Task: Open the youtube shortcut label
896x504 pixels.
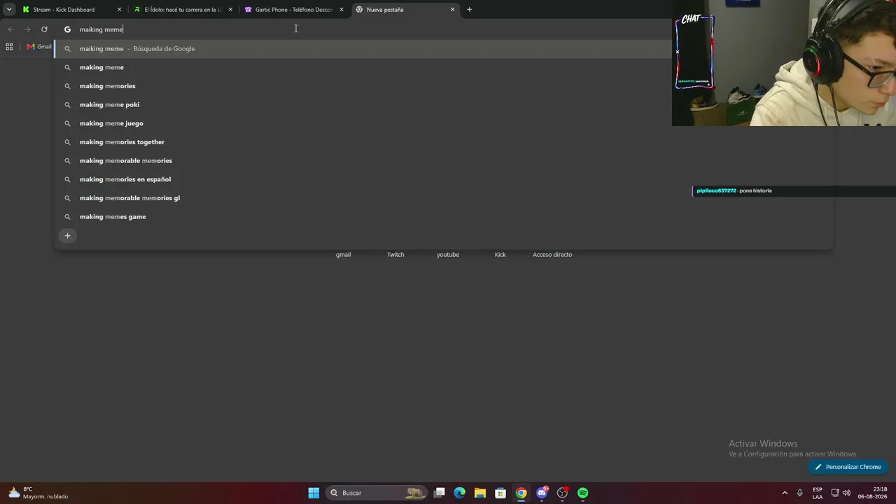Action: click(x=448, y=255)
